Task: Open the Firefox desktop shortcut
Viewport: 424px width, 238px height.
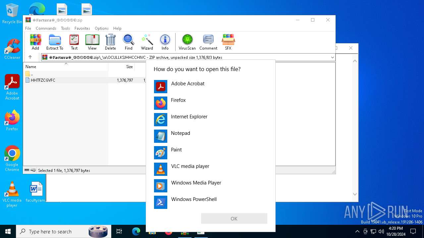Action: pos(12,121)
